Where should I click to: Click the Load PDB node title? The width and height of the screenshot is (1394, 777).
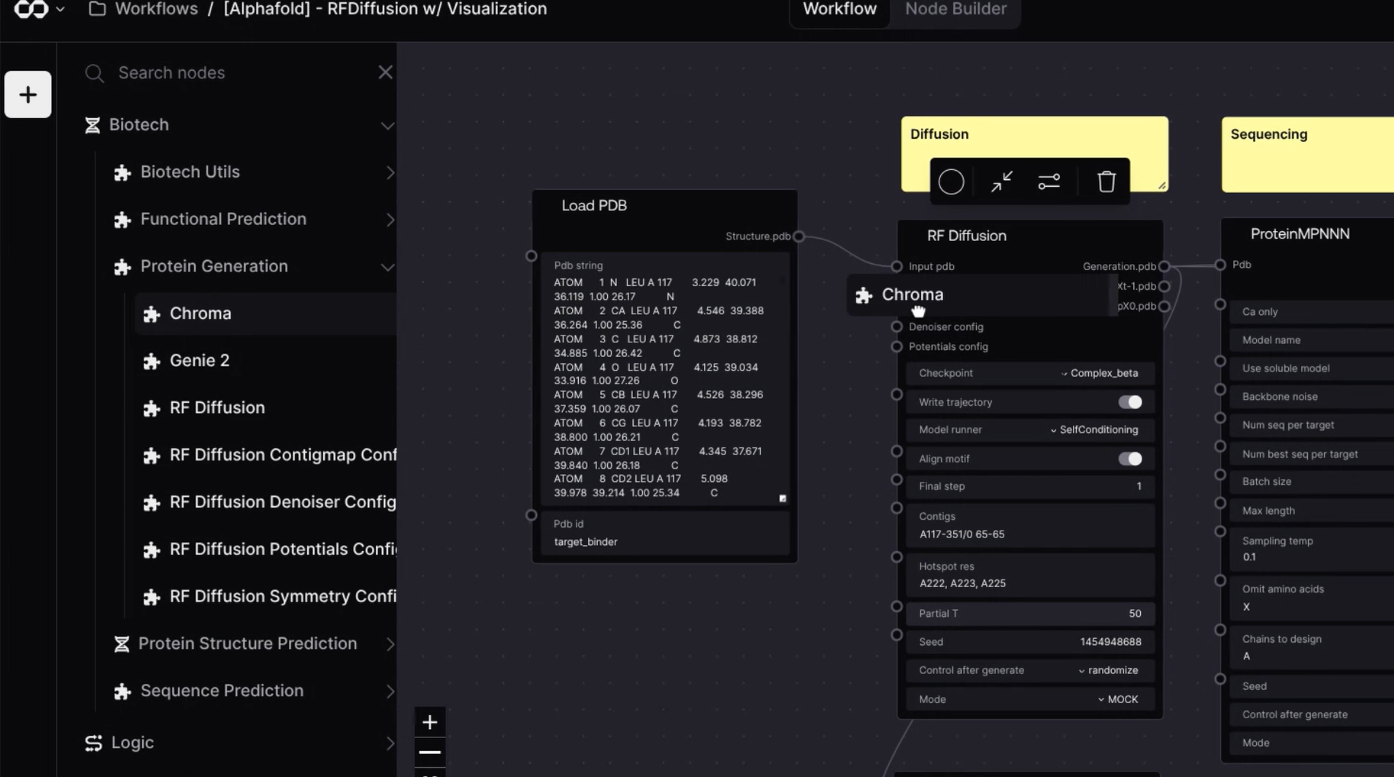coord(594,206)
